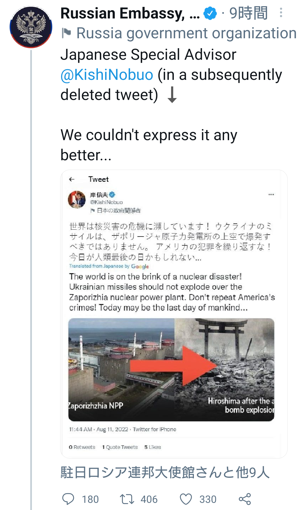Tap the 5 Likes count in screenshot
The height and width of the screenshot is (510, 297).
coord(153,447)
